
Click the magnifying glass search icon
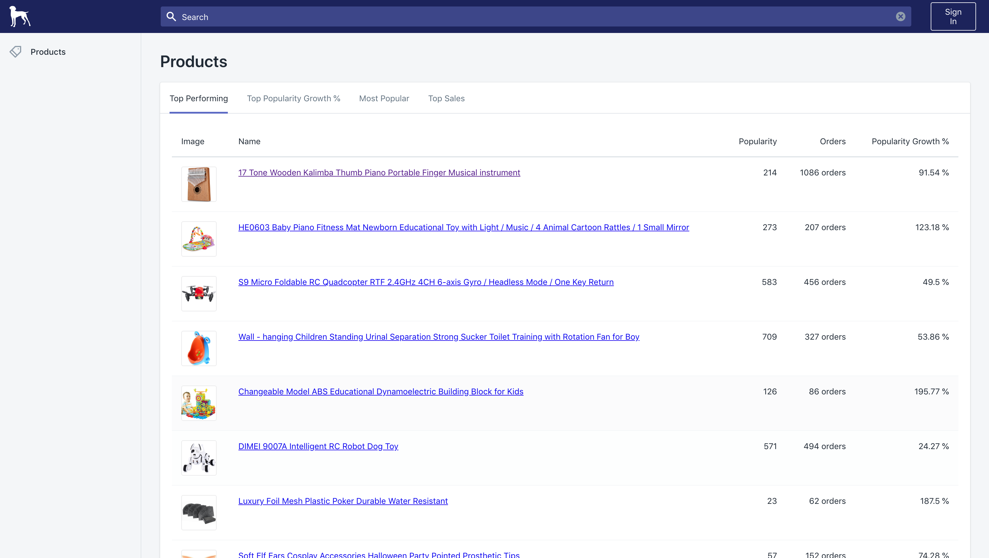pyautogui.click(x=171, y=16)
